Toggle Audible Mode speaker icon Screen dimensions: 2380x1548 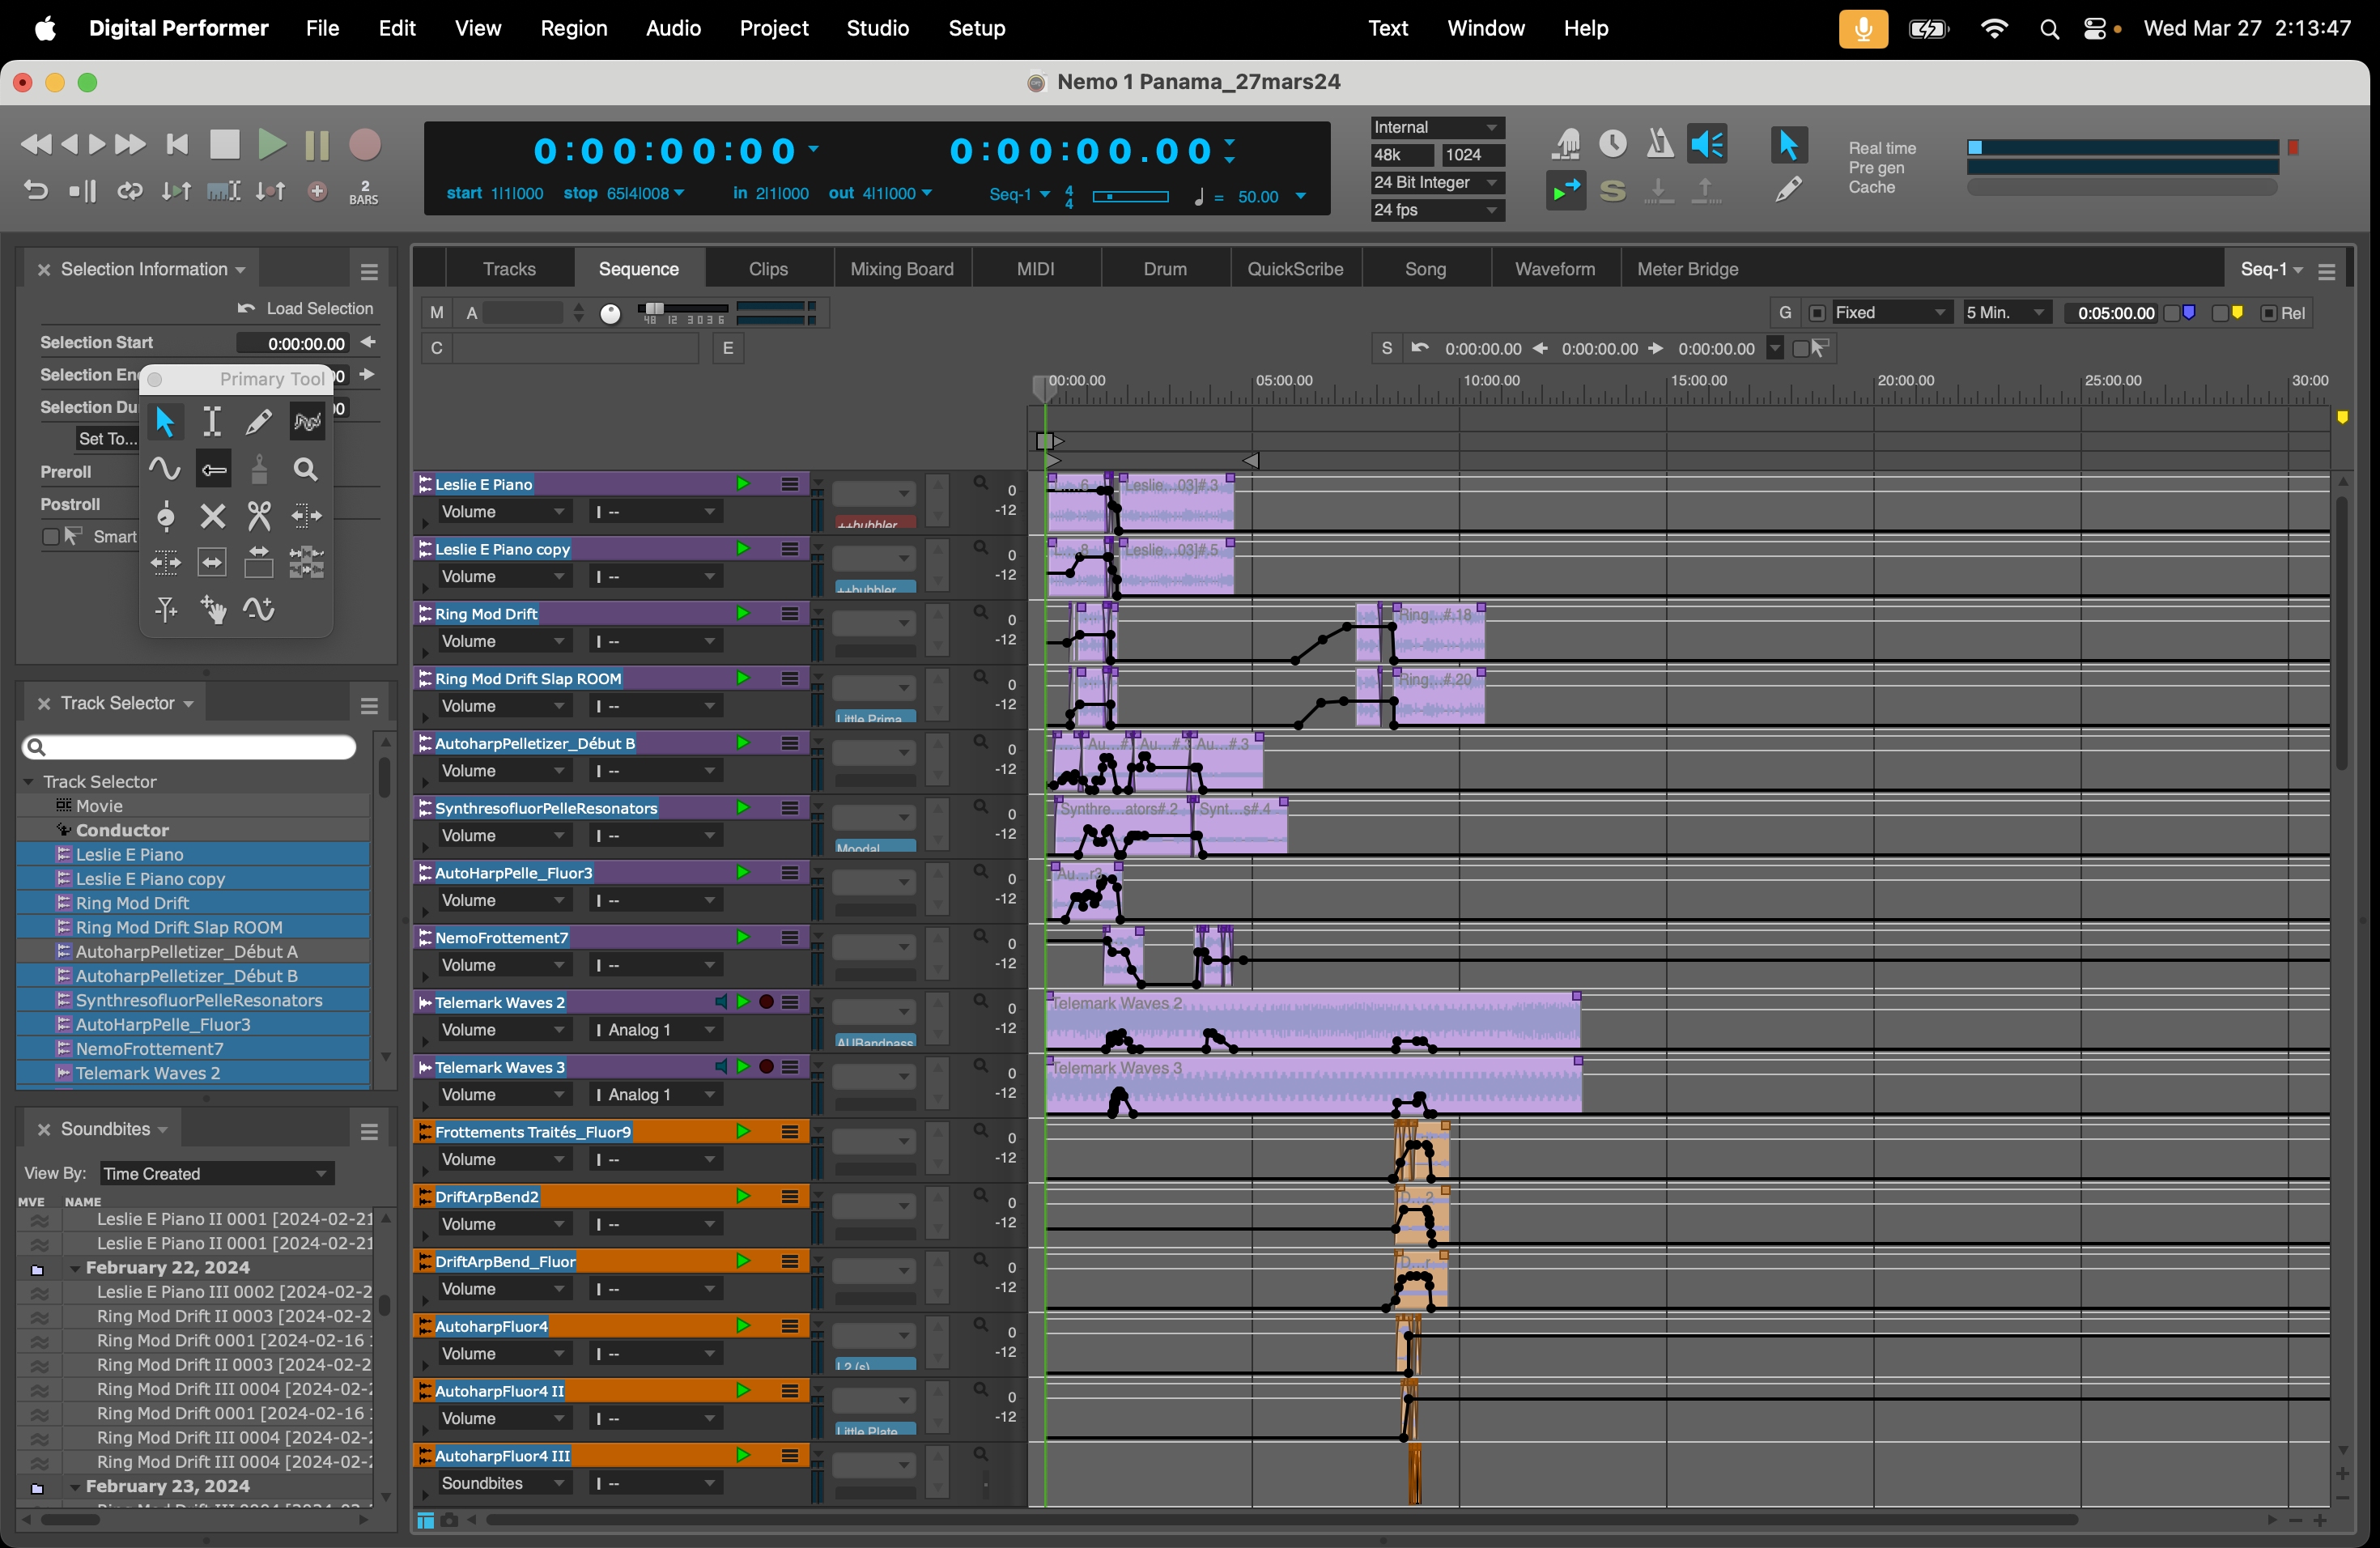pos(1708,144)
